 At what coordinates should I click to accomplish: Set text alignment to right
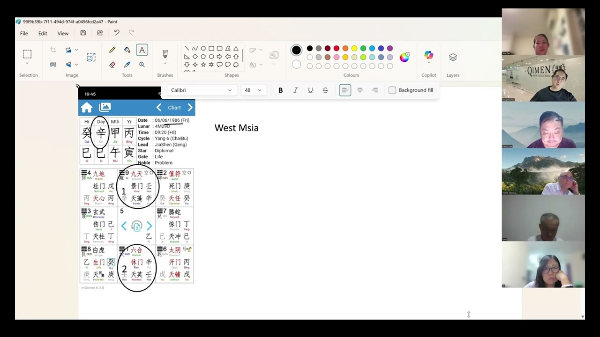pos(375,90)
